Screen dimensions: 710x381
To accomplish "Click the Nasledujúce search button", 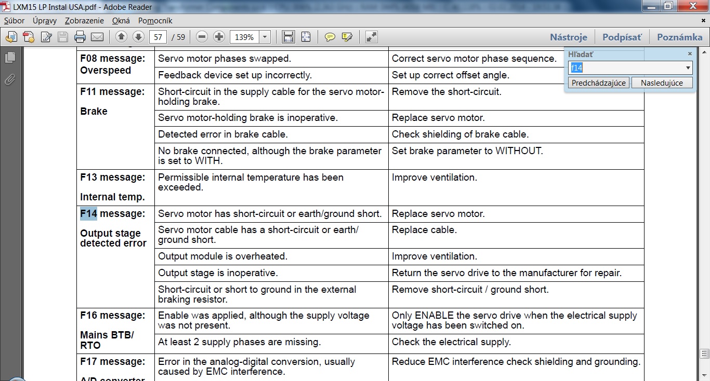I will pos(661,83).
